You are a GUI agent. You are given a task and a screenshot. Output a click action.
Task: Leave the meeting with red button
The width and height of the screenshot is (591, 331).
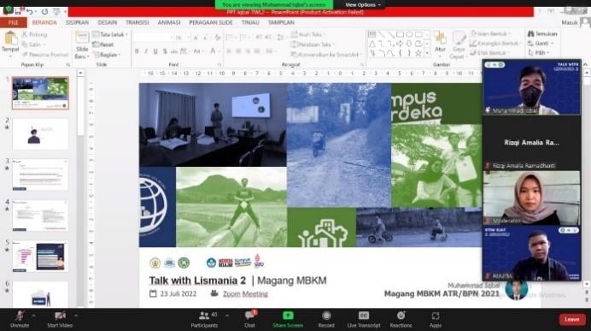coord(571,319)
